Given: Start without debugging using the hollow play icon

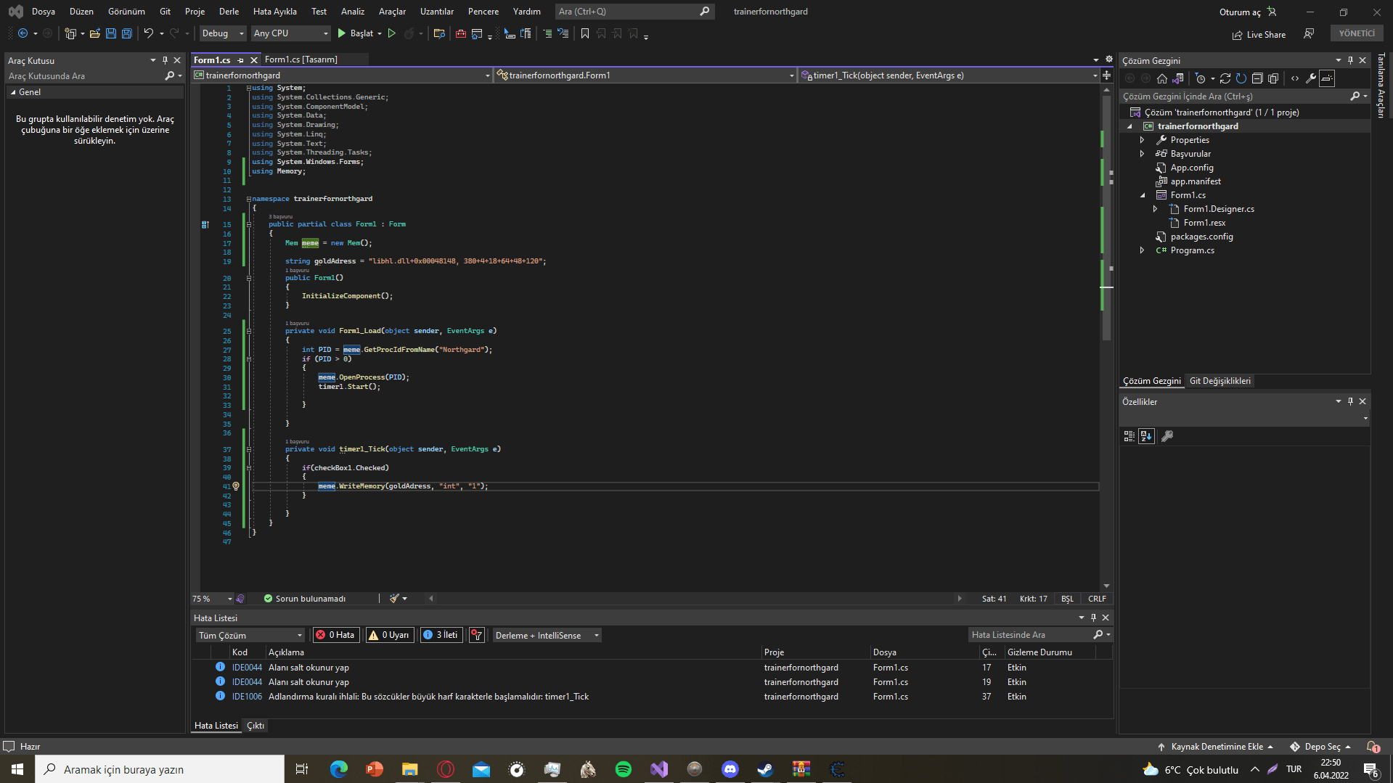Looking at the screenshot, I should [x=392, y=33].
